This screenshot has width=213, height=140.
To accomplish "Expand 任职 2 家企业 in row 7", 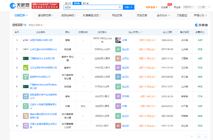I will (148, 96).
